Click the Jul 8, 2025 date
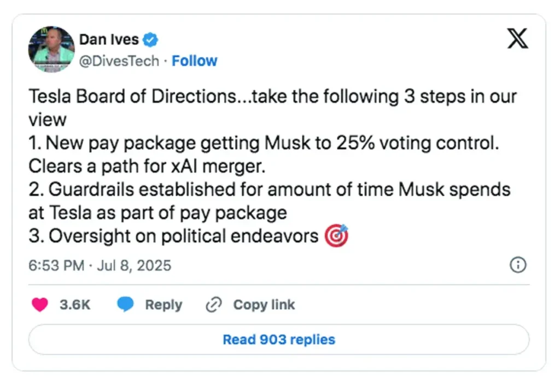 [x=134, y=266]
